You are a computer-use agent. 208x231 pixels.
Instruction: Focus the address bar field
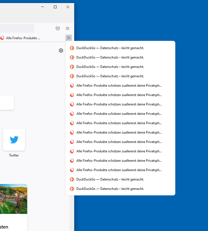(x=17, y=28)
